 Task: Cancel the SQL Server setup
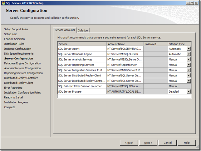pyautogui.click(x=168, y=143)
